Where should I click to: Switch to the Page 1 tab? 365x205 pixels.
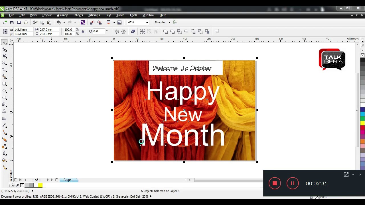[x=68, y=180]
